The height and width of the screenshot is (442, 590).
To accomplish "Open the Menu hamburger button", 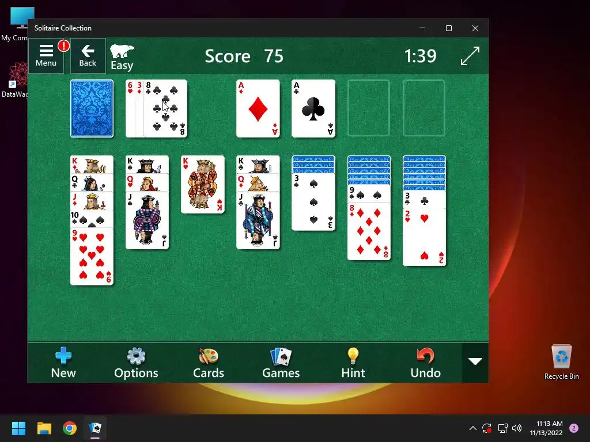I will (46, 56).
